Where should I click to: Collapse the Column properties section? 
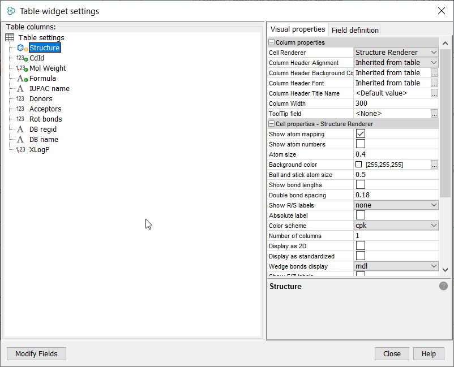272,42
